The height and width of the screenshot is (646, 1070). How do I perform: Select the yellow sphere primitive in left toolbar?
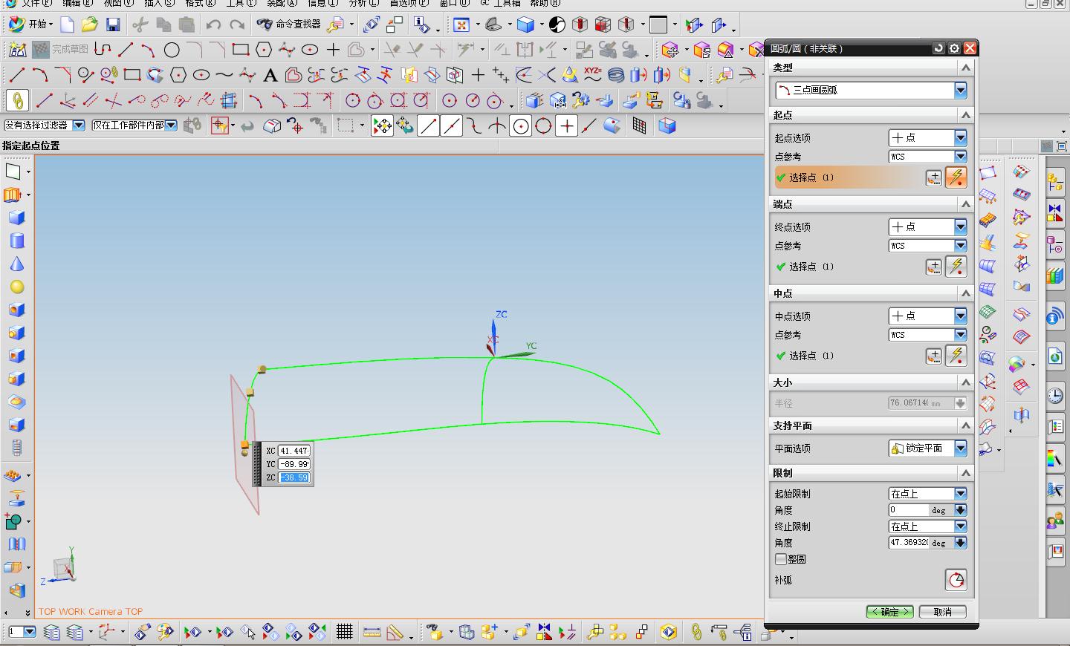pyautogui.click(x=17, y=287)
